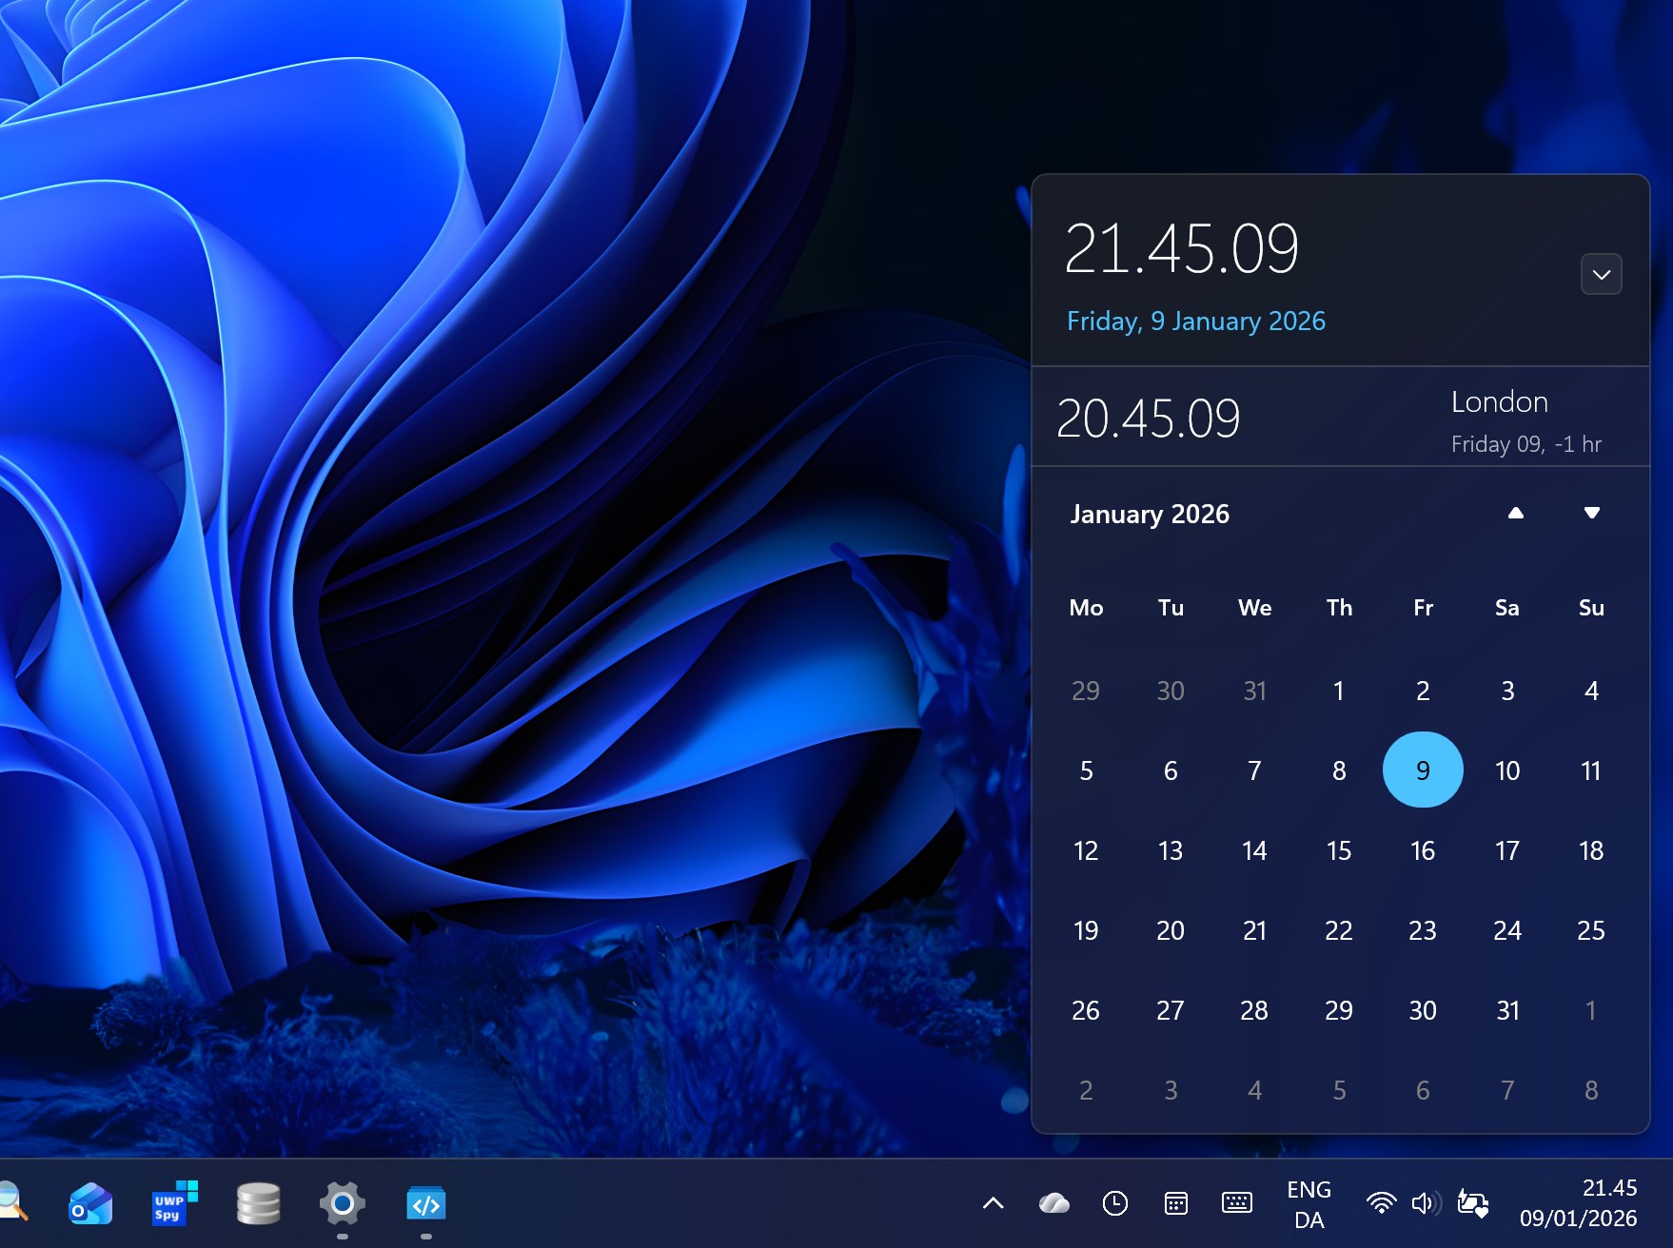This screenshot has height=1248, width=1673.
Task: Click the search magnifier in taskbar
Action: pos(11,1201)
